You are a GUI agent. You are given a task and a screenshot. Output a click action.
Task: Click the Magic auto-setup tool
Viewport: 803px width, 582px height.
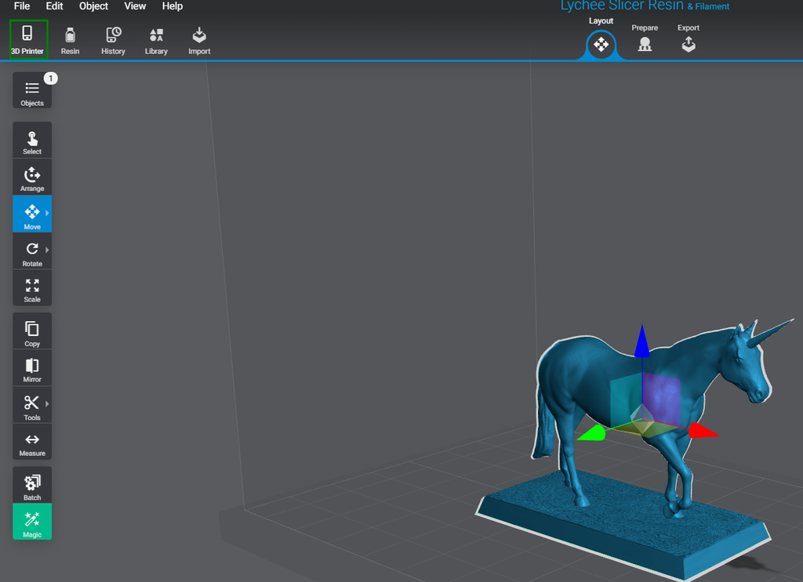(31, 522)
